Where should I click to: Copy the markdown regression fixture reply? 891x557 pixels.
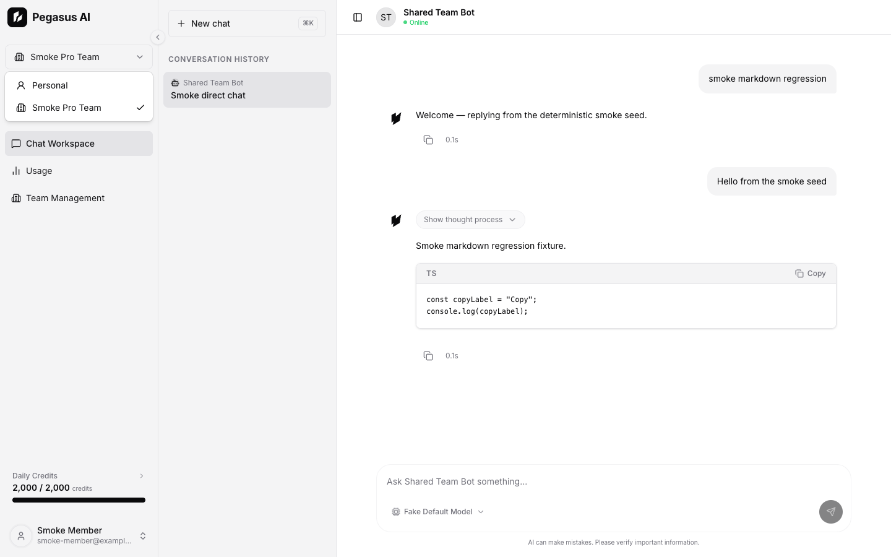(x=428, y=356)
